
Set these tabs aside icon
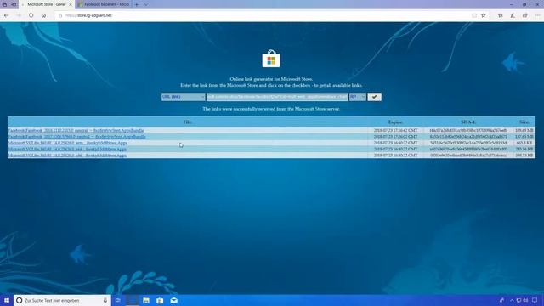14,4
